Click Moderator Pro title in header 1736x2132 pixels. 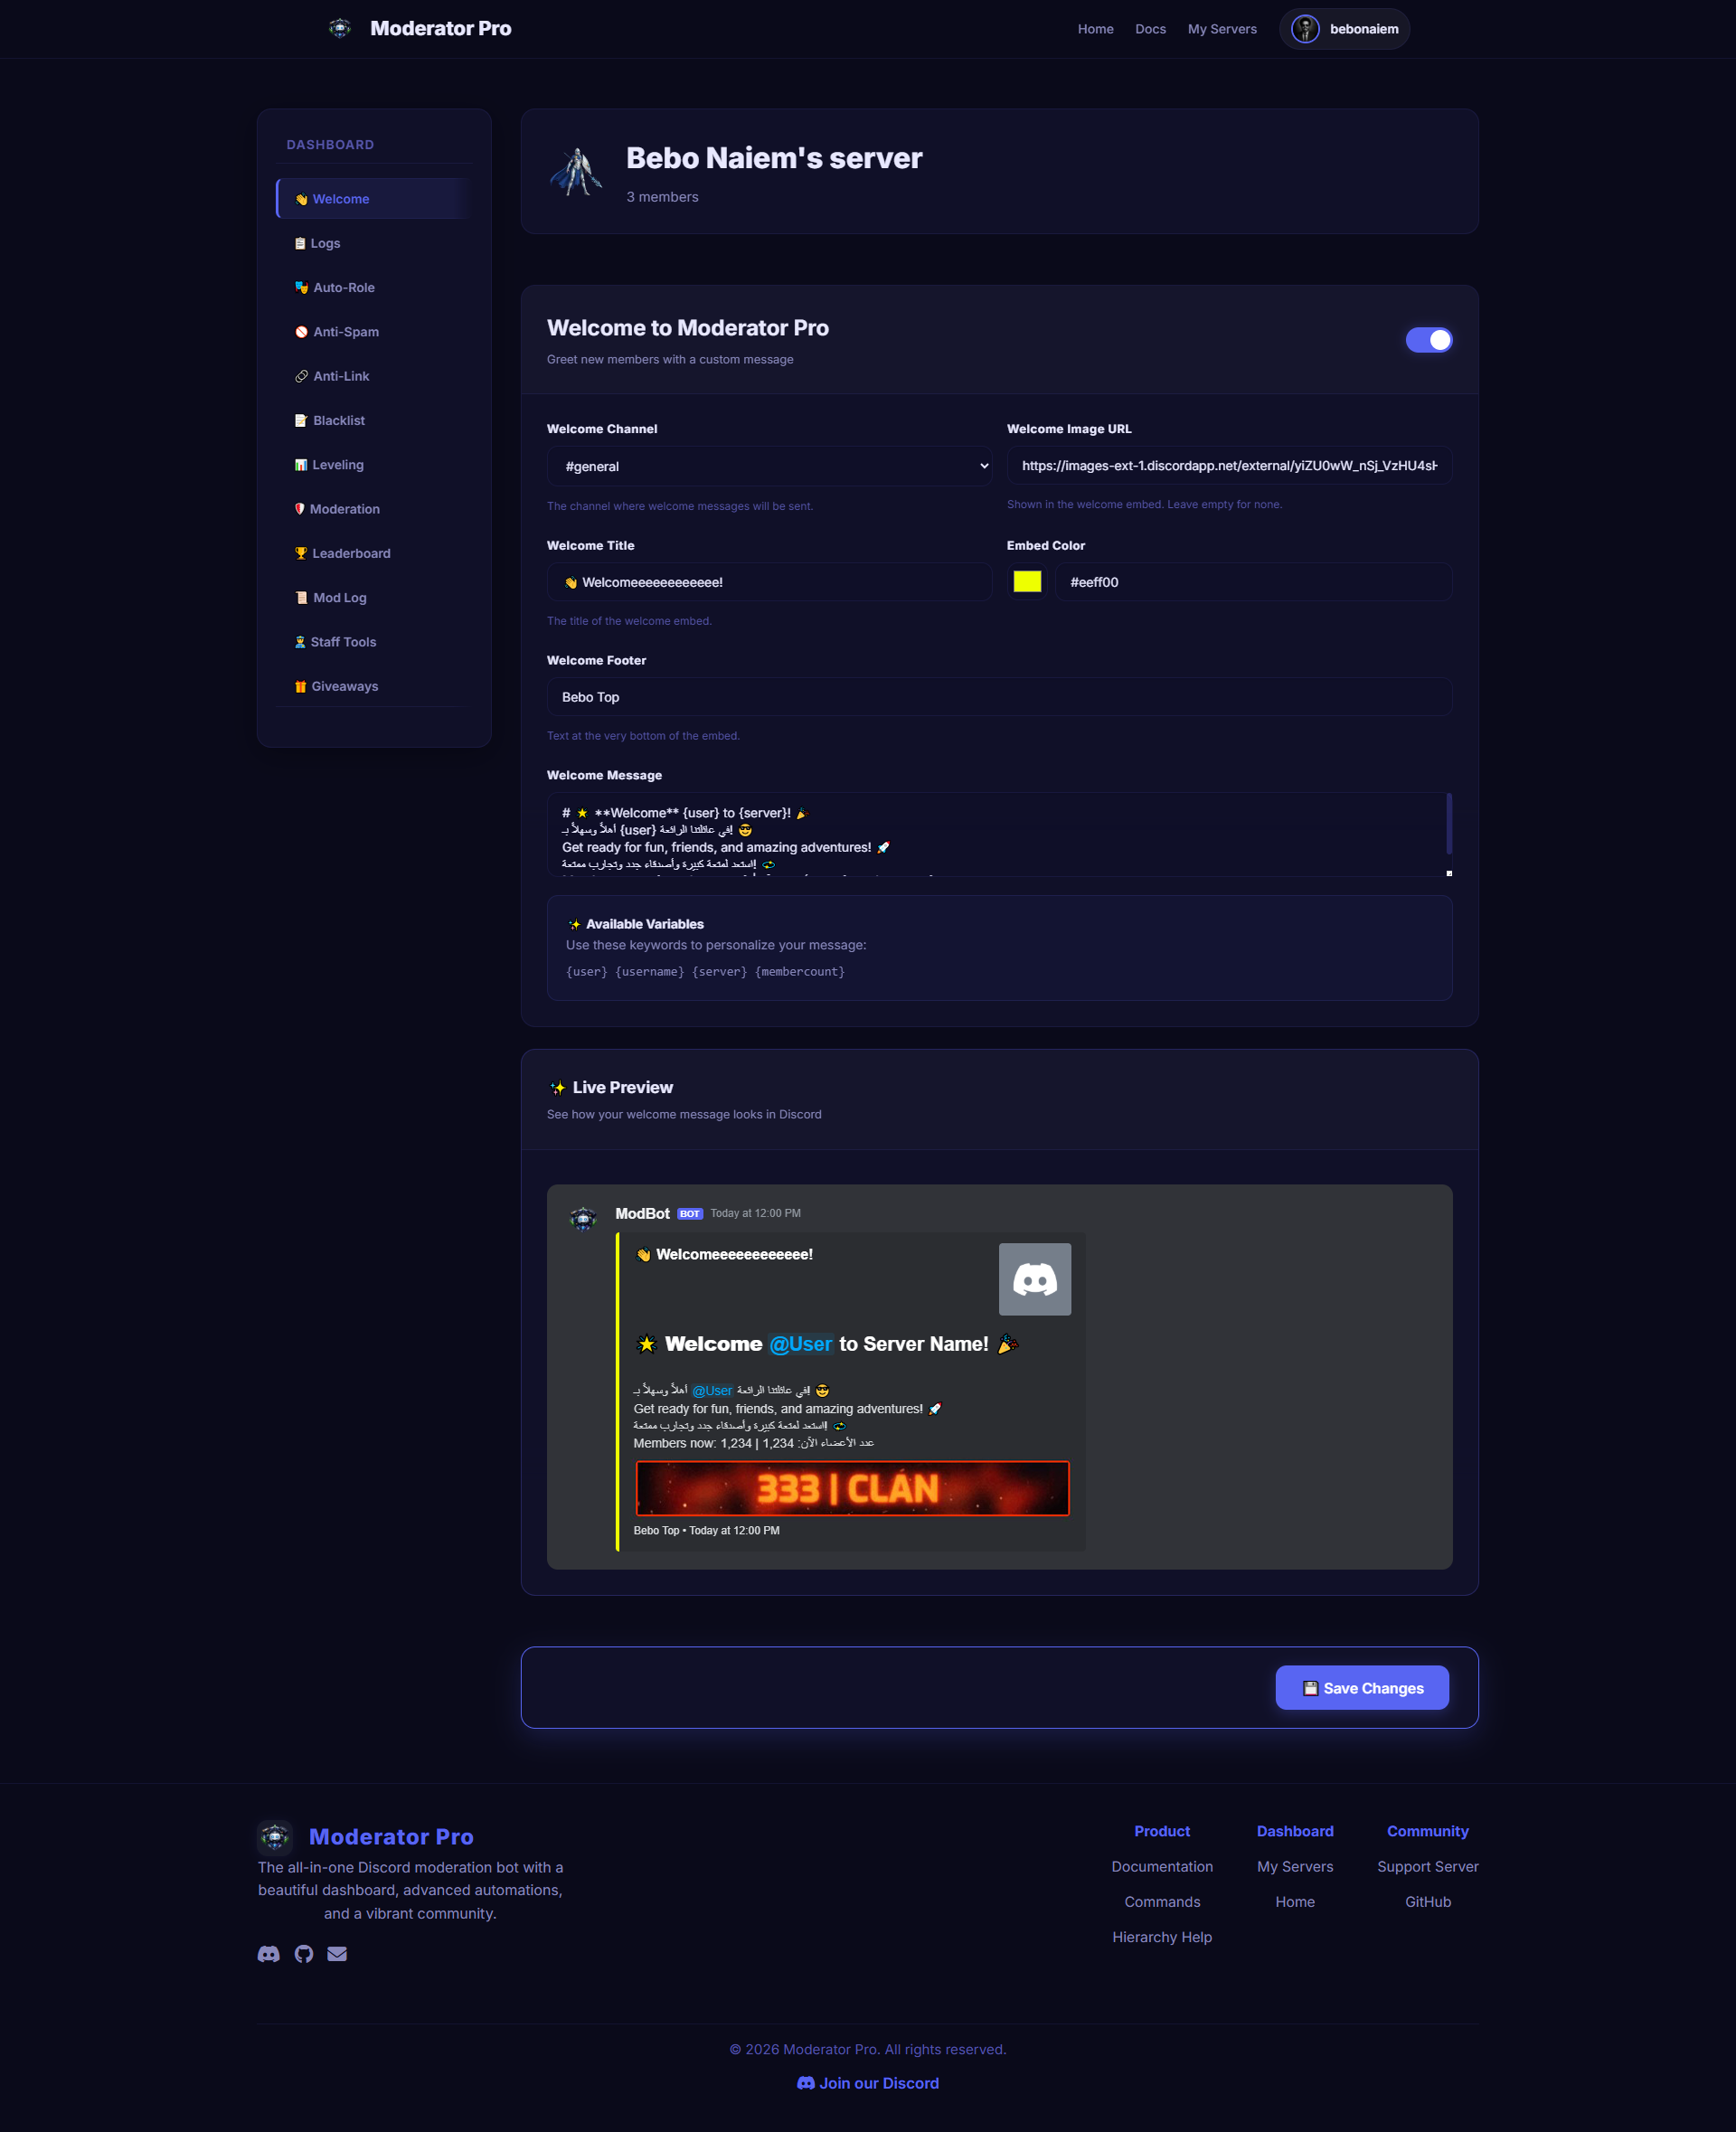440,28
